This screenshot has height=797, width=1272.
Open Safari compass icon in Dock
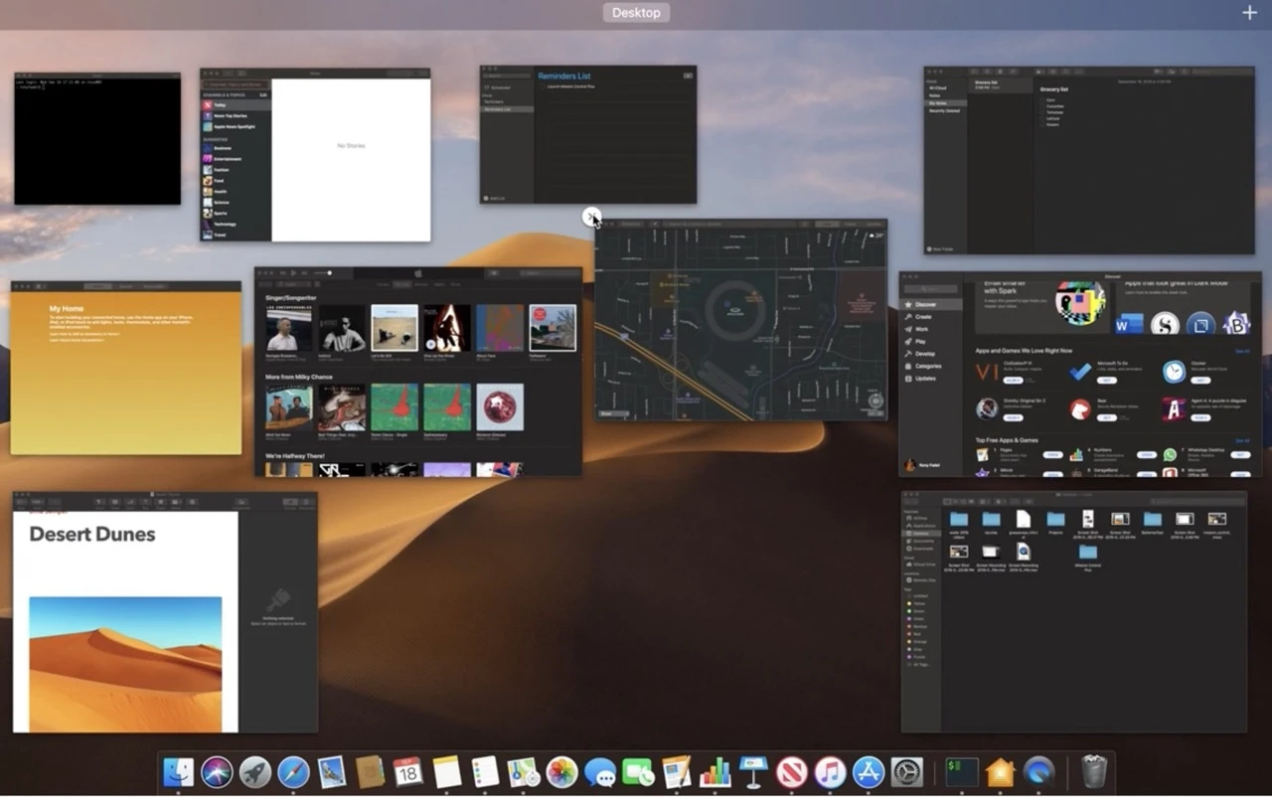pos(293,772)
